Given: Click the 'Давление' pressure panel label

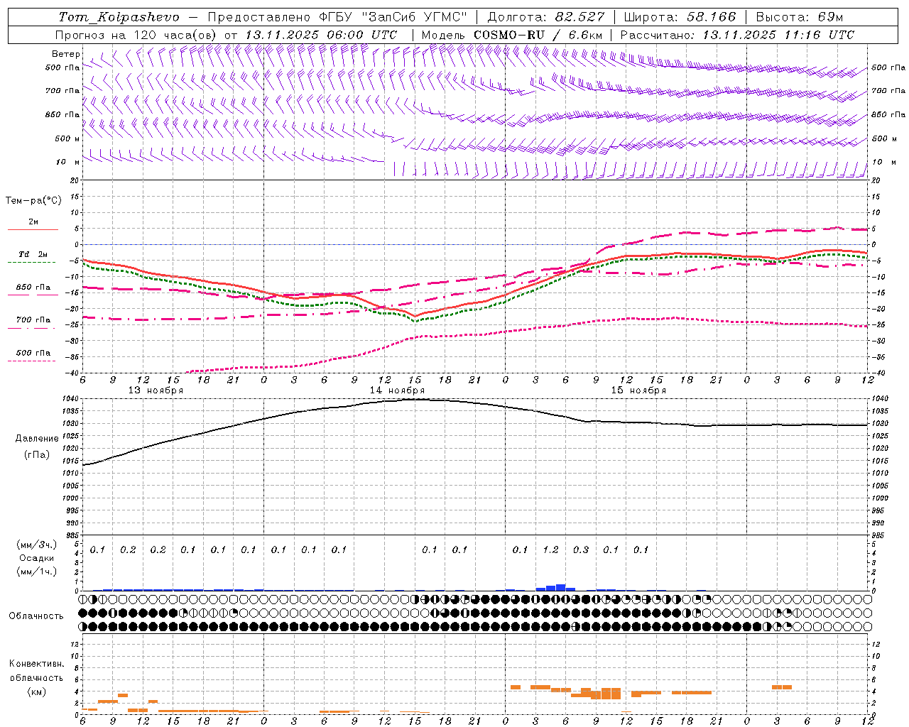Looking at the screenshot, I should pos(37,439).
